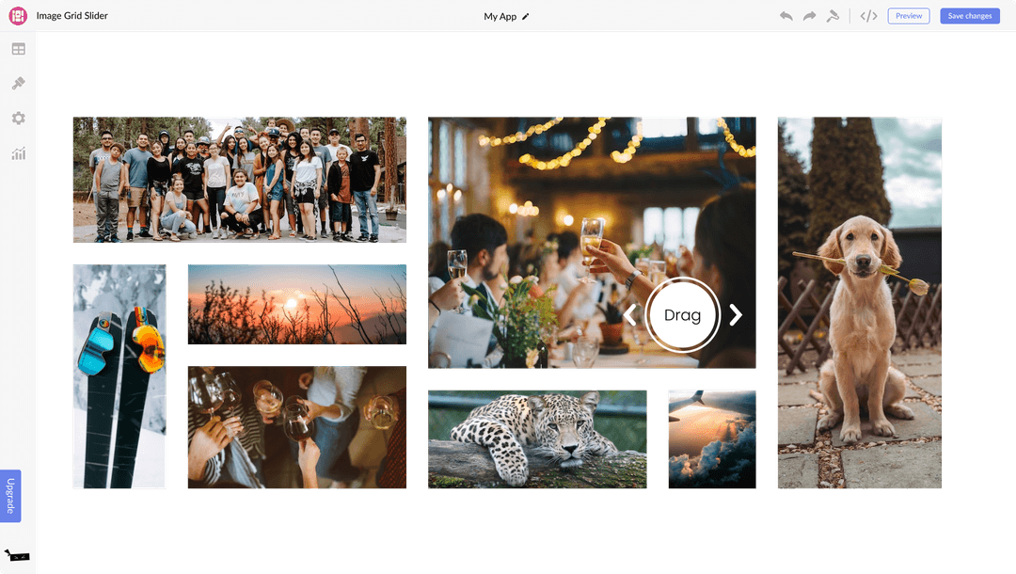Viewport: 1016px width, 574px height.
Task: Select the skis photo
Action: 119,376
